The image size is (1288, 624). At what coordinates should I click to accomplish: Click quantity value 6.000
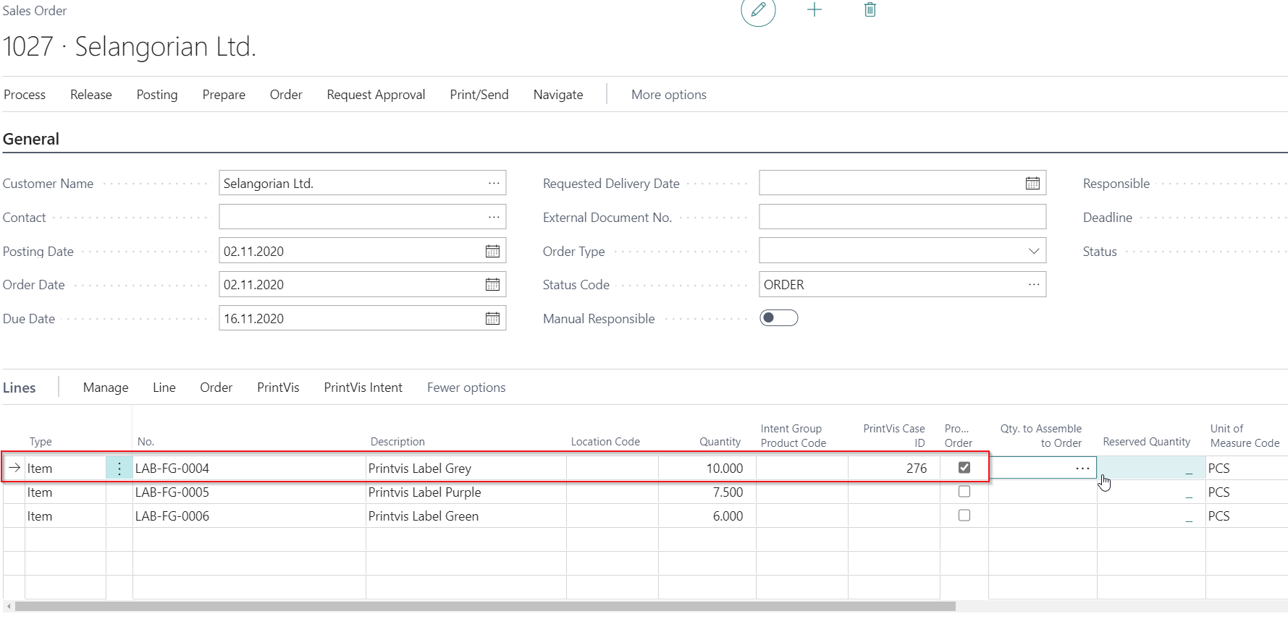tap(728, 516)
